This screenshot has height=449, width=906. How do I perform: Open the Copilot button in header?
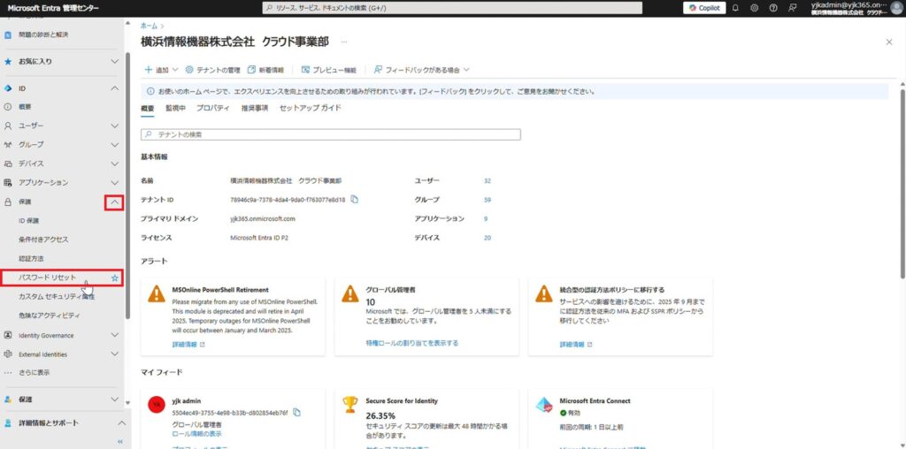coord(704,8)
